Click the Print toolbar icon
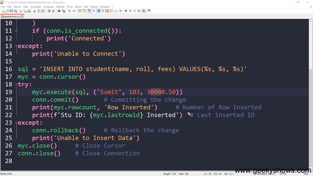This screenshot has width=313, height=176. (29, 11)
